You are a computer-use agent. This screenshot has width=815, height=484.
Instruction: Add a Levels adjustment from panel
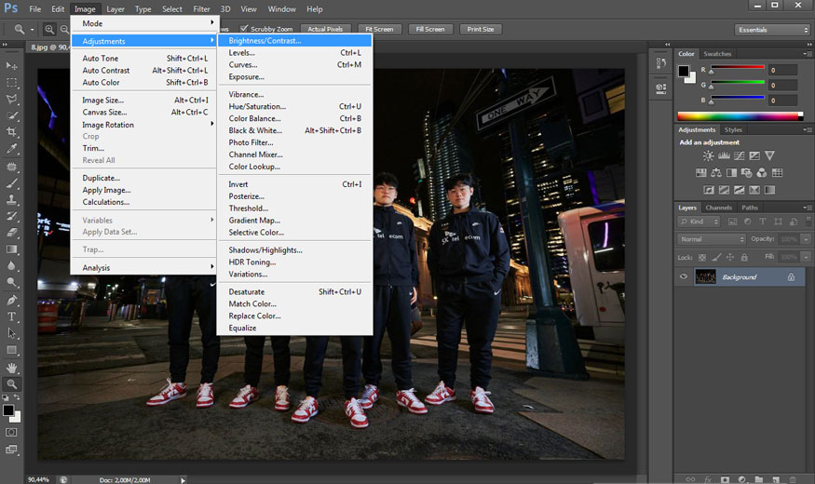724,155
